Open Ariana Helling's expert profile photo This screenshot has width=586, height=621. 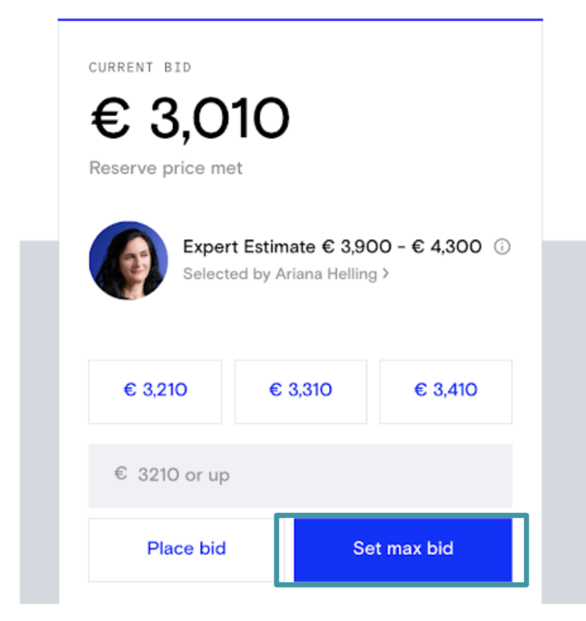128,260
